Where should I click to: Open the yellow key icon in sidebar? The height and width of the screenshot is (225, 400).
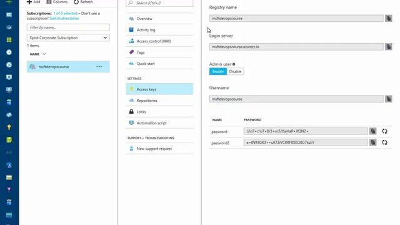(x=9, y=127)
